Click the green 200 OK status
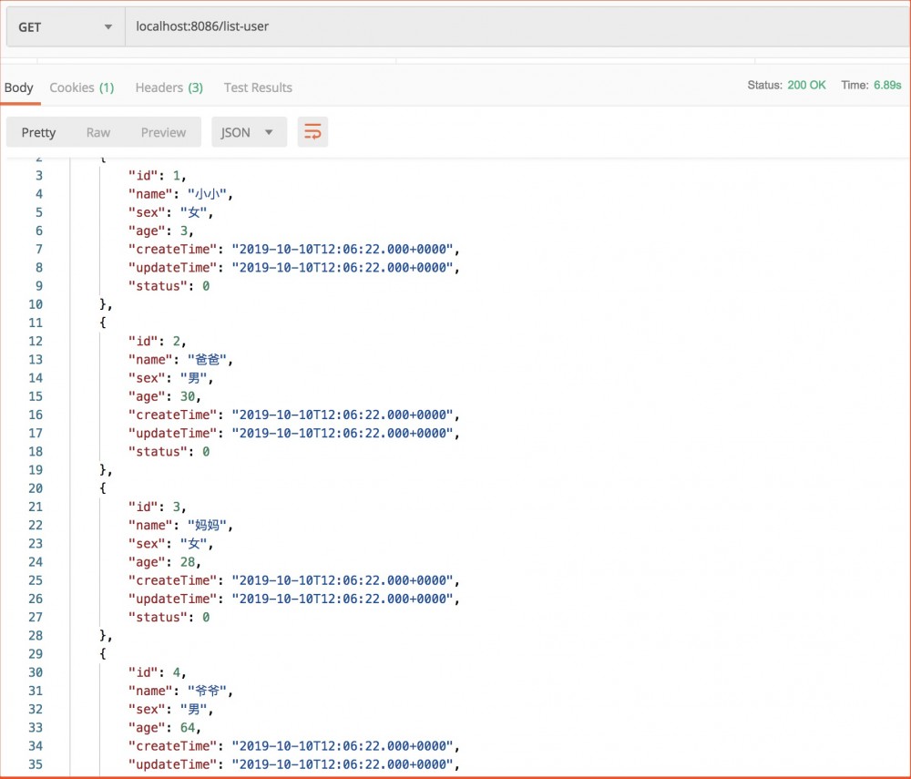Image resolution: width=911 pixels, height=779 pixels. (x=806, y=84)
